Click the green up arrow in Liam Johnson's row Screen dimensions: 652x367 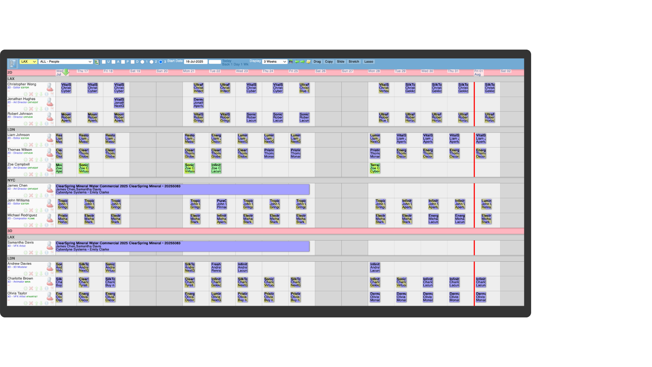[36, 145]
